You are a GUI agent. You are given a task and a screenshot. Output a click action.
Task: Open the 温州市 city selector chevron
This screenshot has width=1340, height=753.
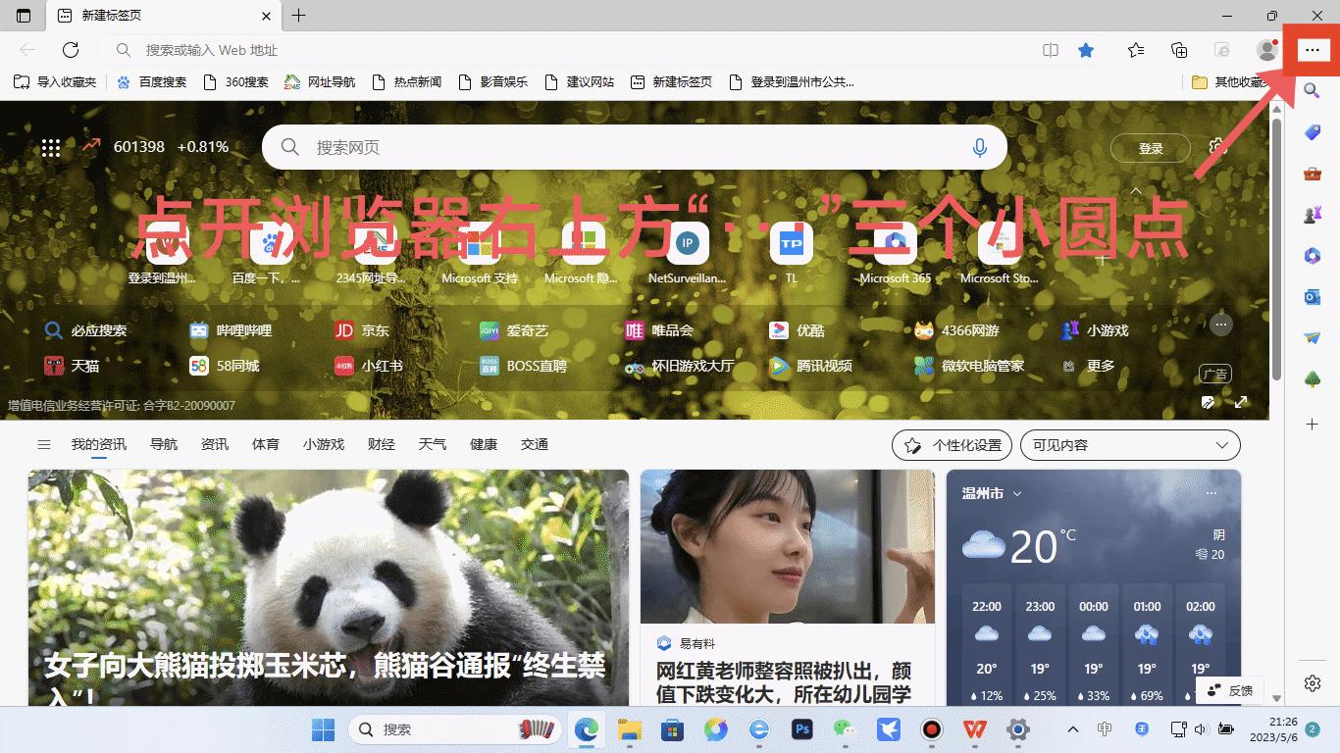coord(1017,494)
